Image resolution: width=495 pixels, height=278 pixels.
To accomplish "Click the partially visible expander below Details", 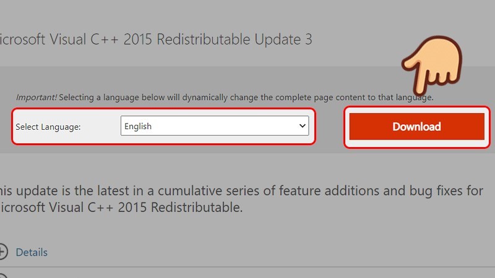I will click(x=3, y=276).
